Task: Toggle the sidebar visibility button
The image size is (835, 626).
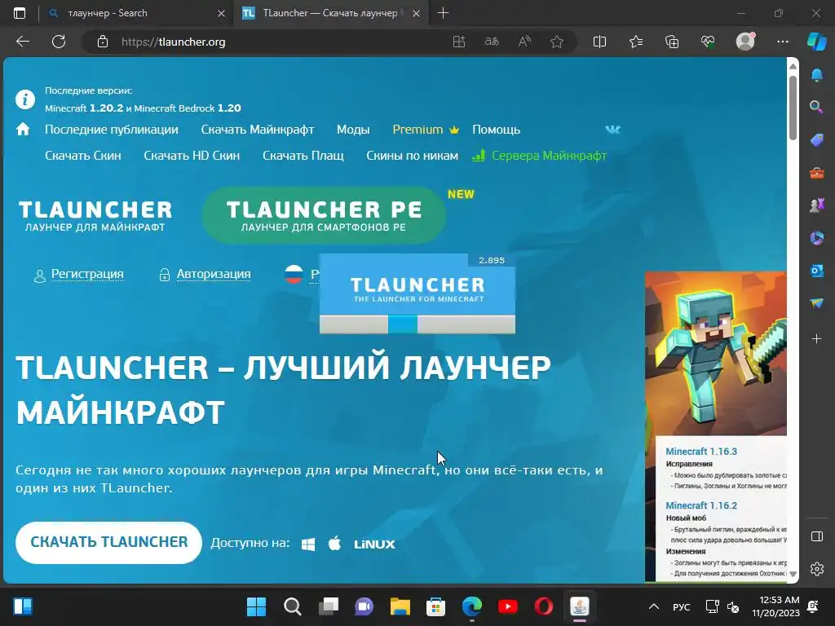Action: pos(817,536)
